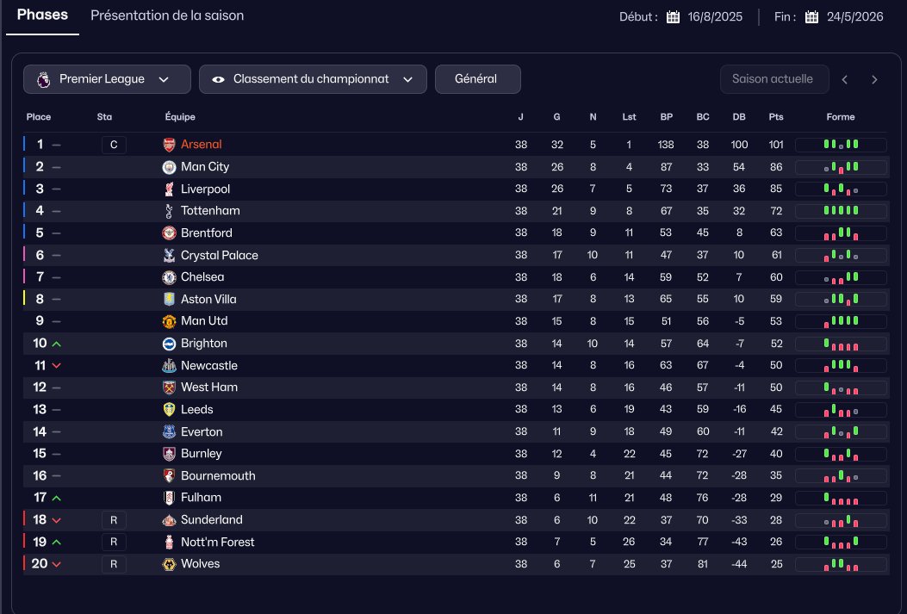
Task: Click the Chelsea club crest icon
Action: tap(169, 277)
